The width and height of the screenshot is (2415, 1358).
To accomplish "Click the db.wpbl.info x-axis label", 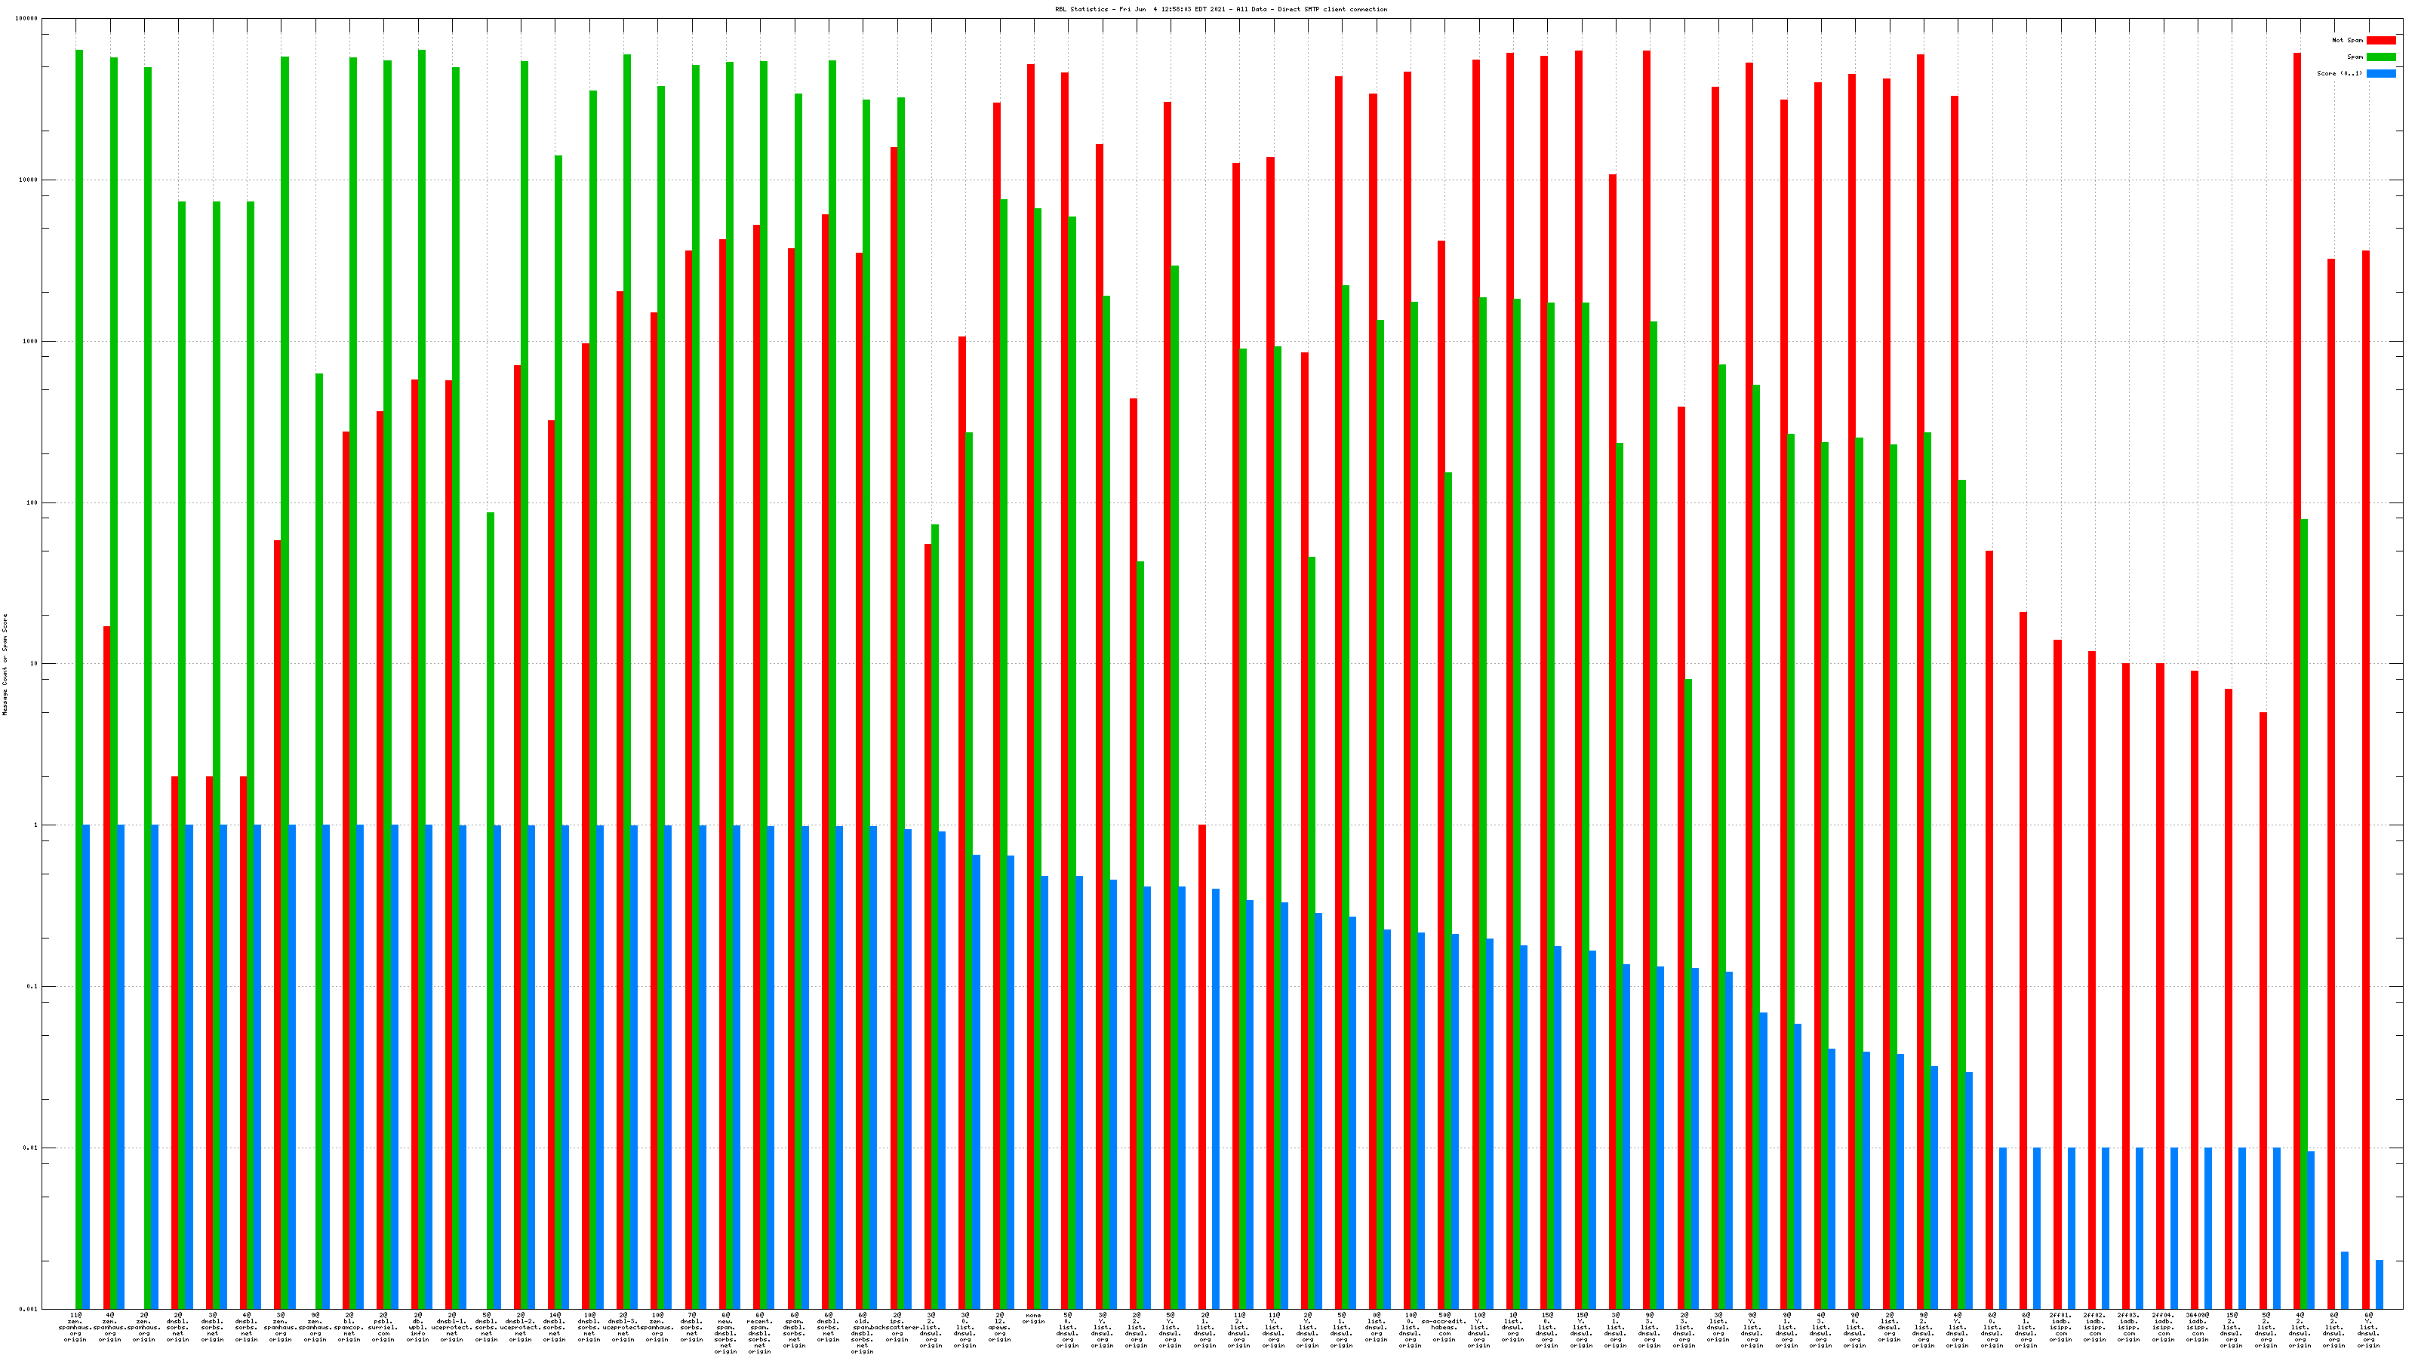I will (x=418, y=1327).
